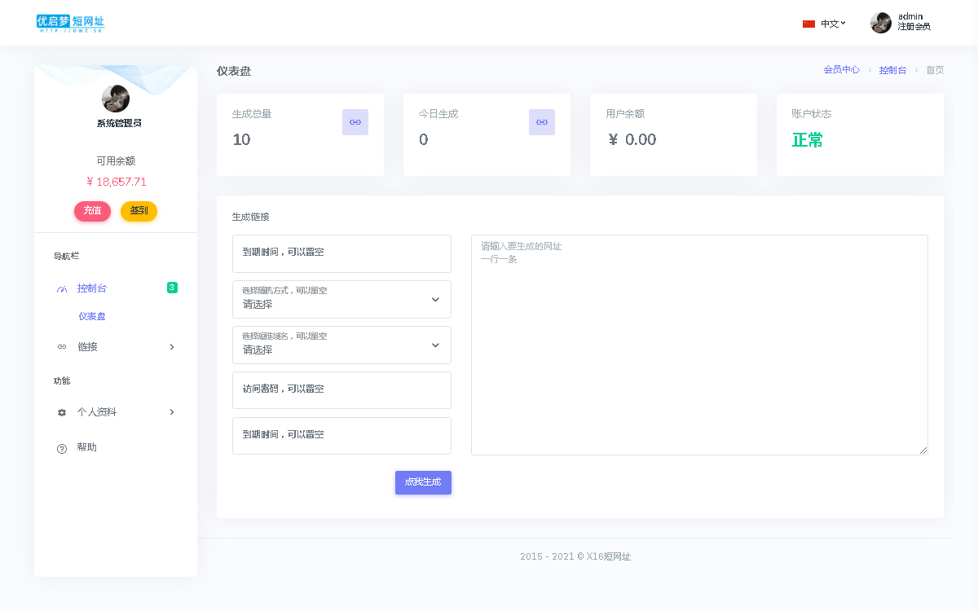Click the 点我生成 generate button
Screen dimensions: 978x611
(423, 482)
